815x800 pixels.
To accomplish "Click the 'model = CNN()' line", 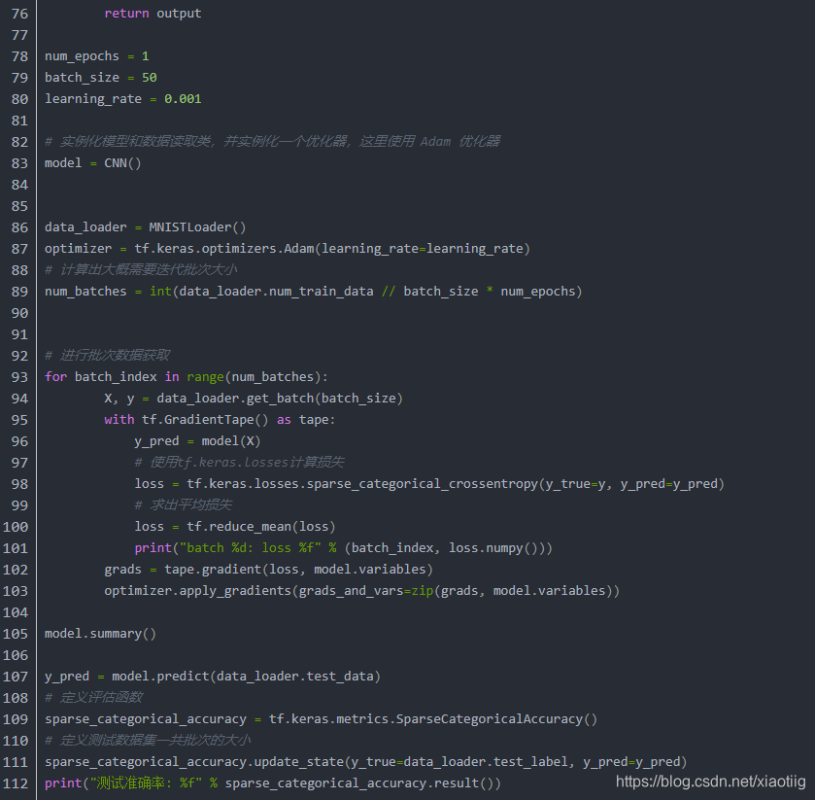I will [92, 163].
